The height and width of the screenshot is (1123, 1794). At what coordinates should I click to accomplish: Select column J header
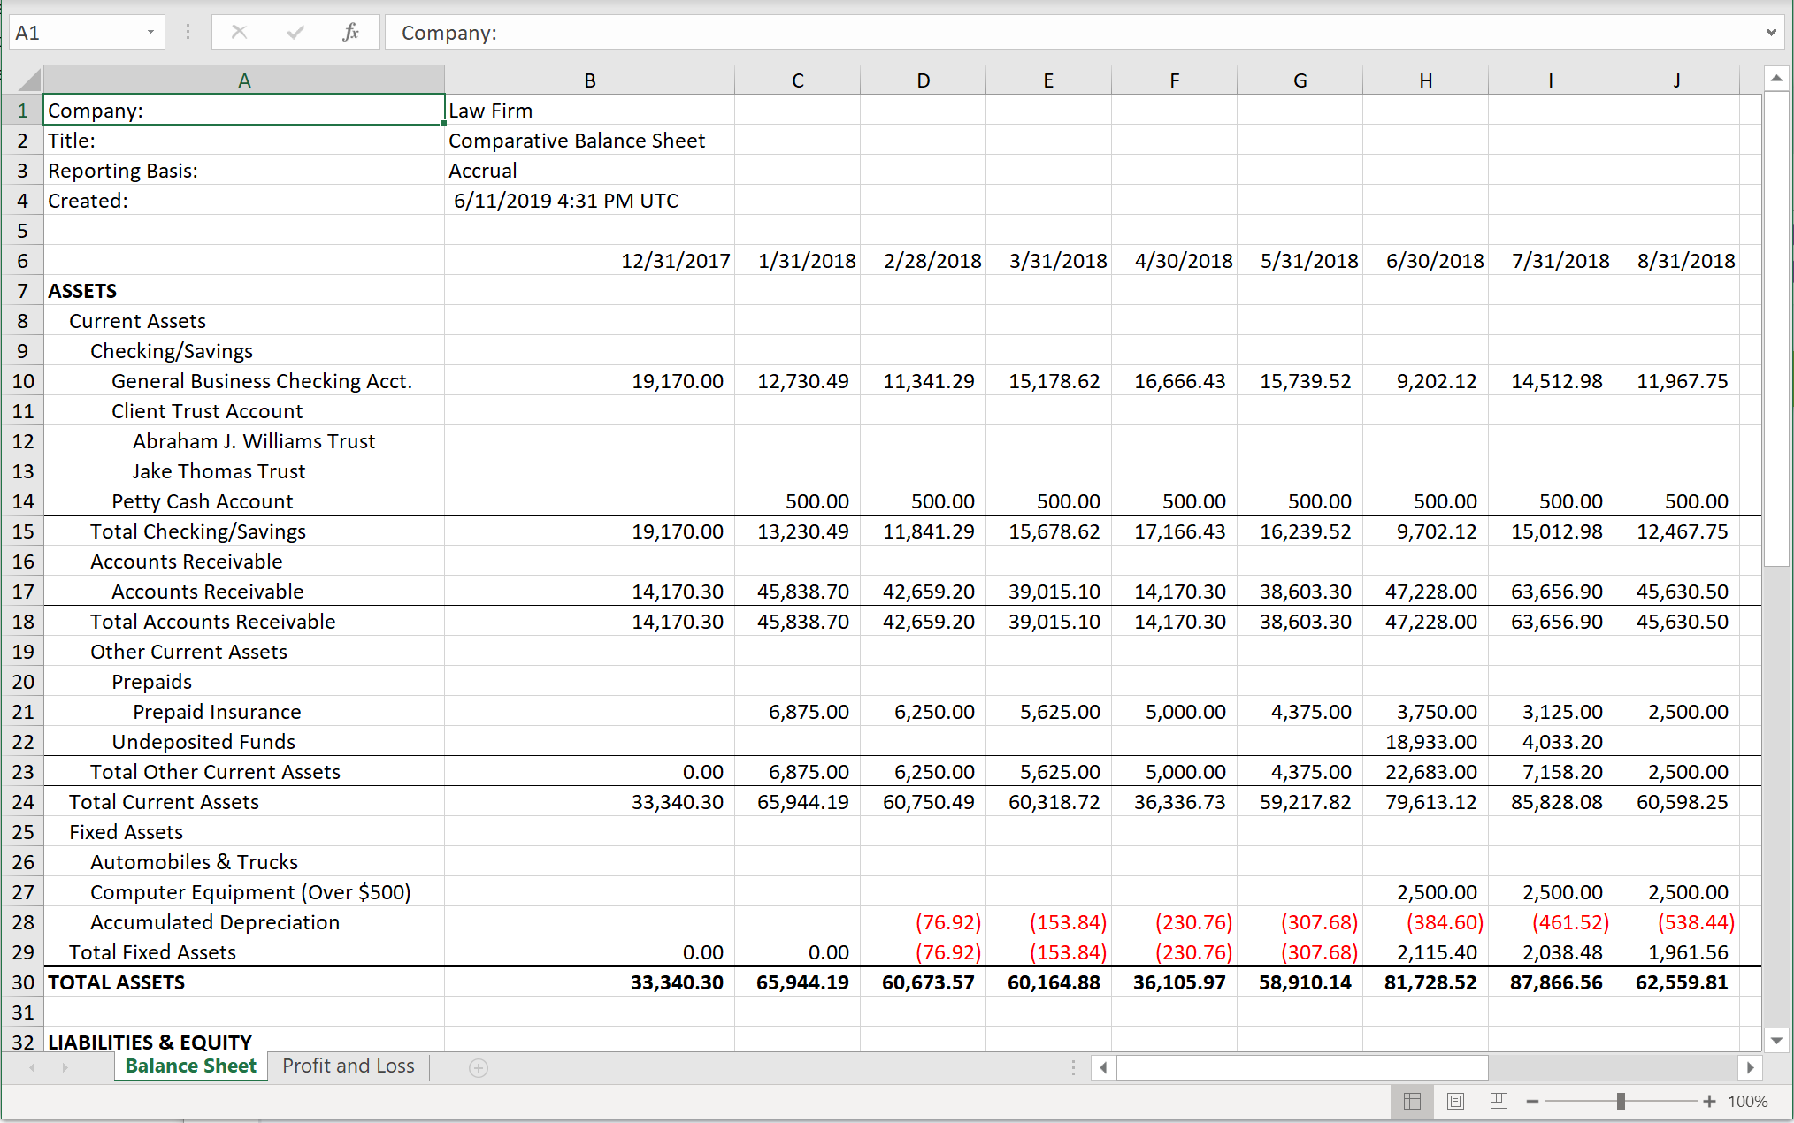(1677, 80)
